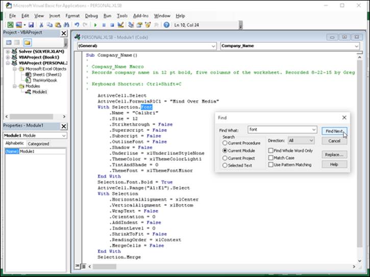
Task: Click the Toggle Folders icon in the Project pane
Action: click(x=28, y=43)
